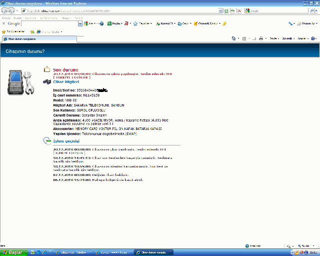This screenshot has width=320, height=256.
Task: Click the binoculars icon beside Cihaz bilgileri
Action: [x=47, y=81]
